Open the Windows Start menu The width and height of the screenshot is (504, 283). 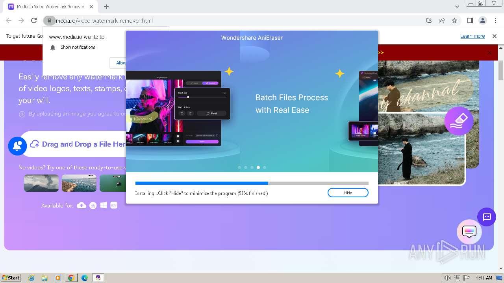point(11,277)
